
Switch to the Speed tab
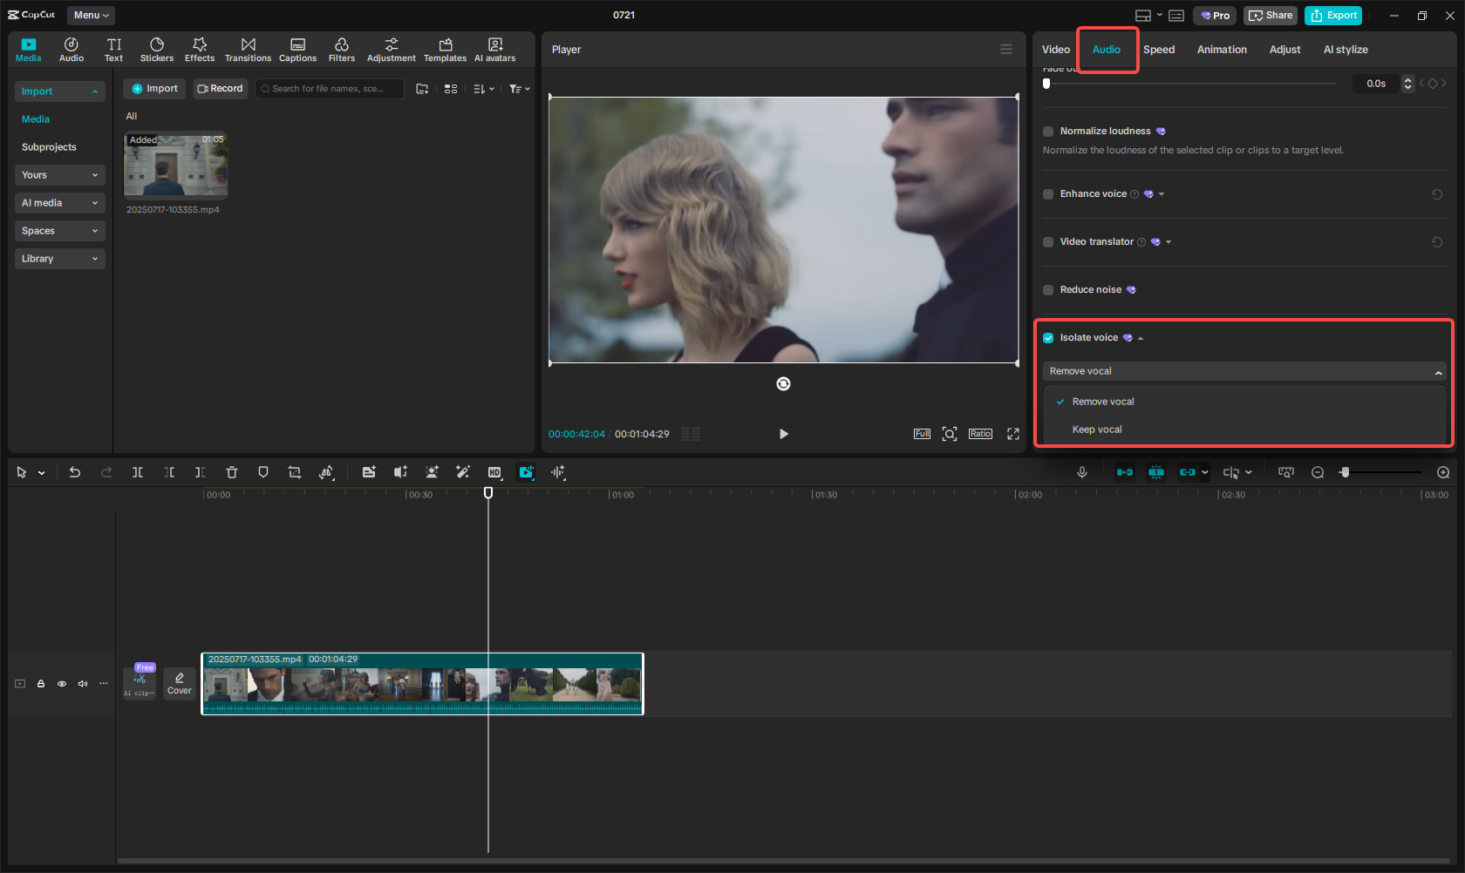[x=1159, y=50]
